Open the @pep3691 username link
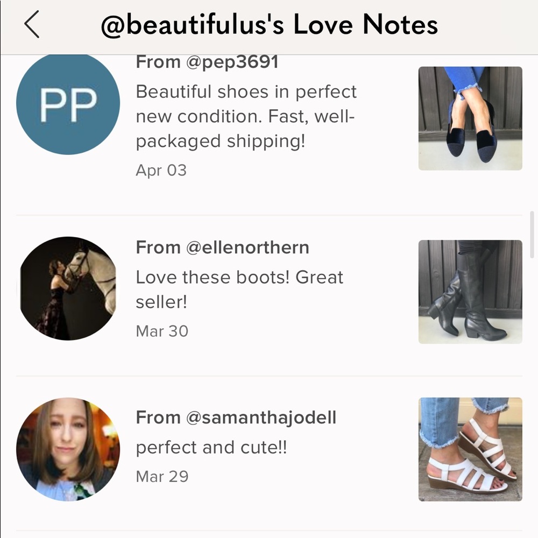This screenshot has width=538, height=538. (232, 62)
